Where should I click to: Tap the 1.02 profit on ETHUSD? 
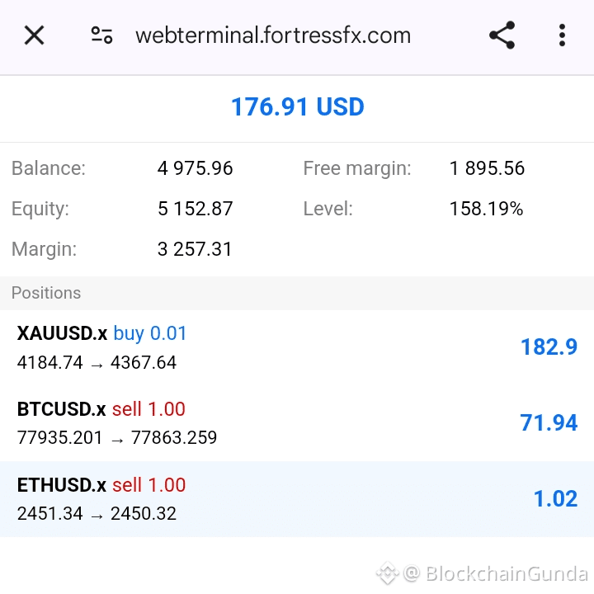pos(555,498)
